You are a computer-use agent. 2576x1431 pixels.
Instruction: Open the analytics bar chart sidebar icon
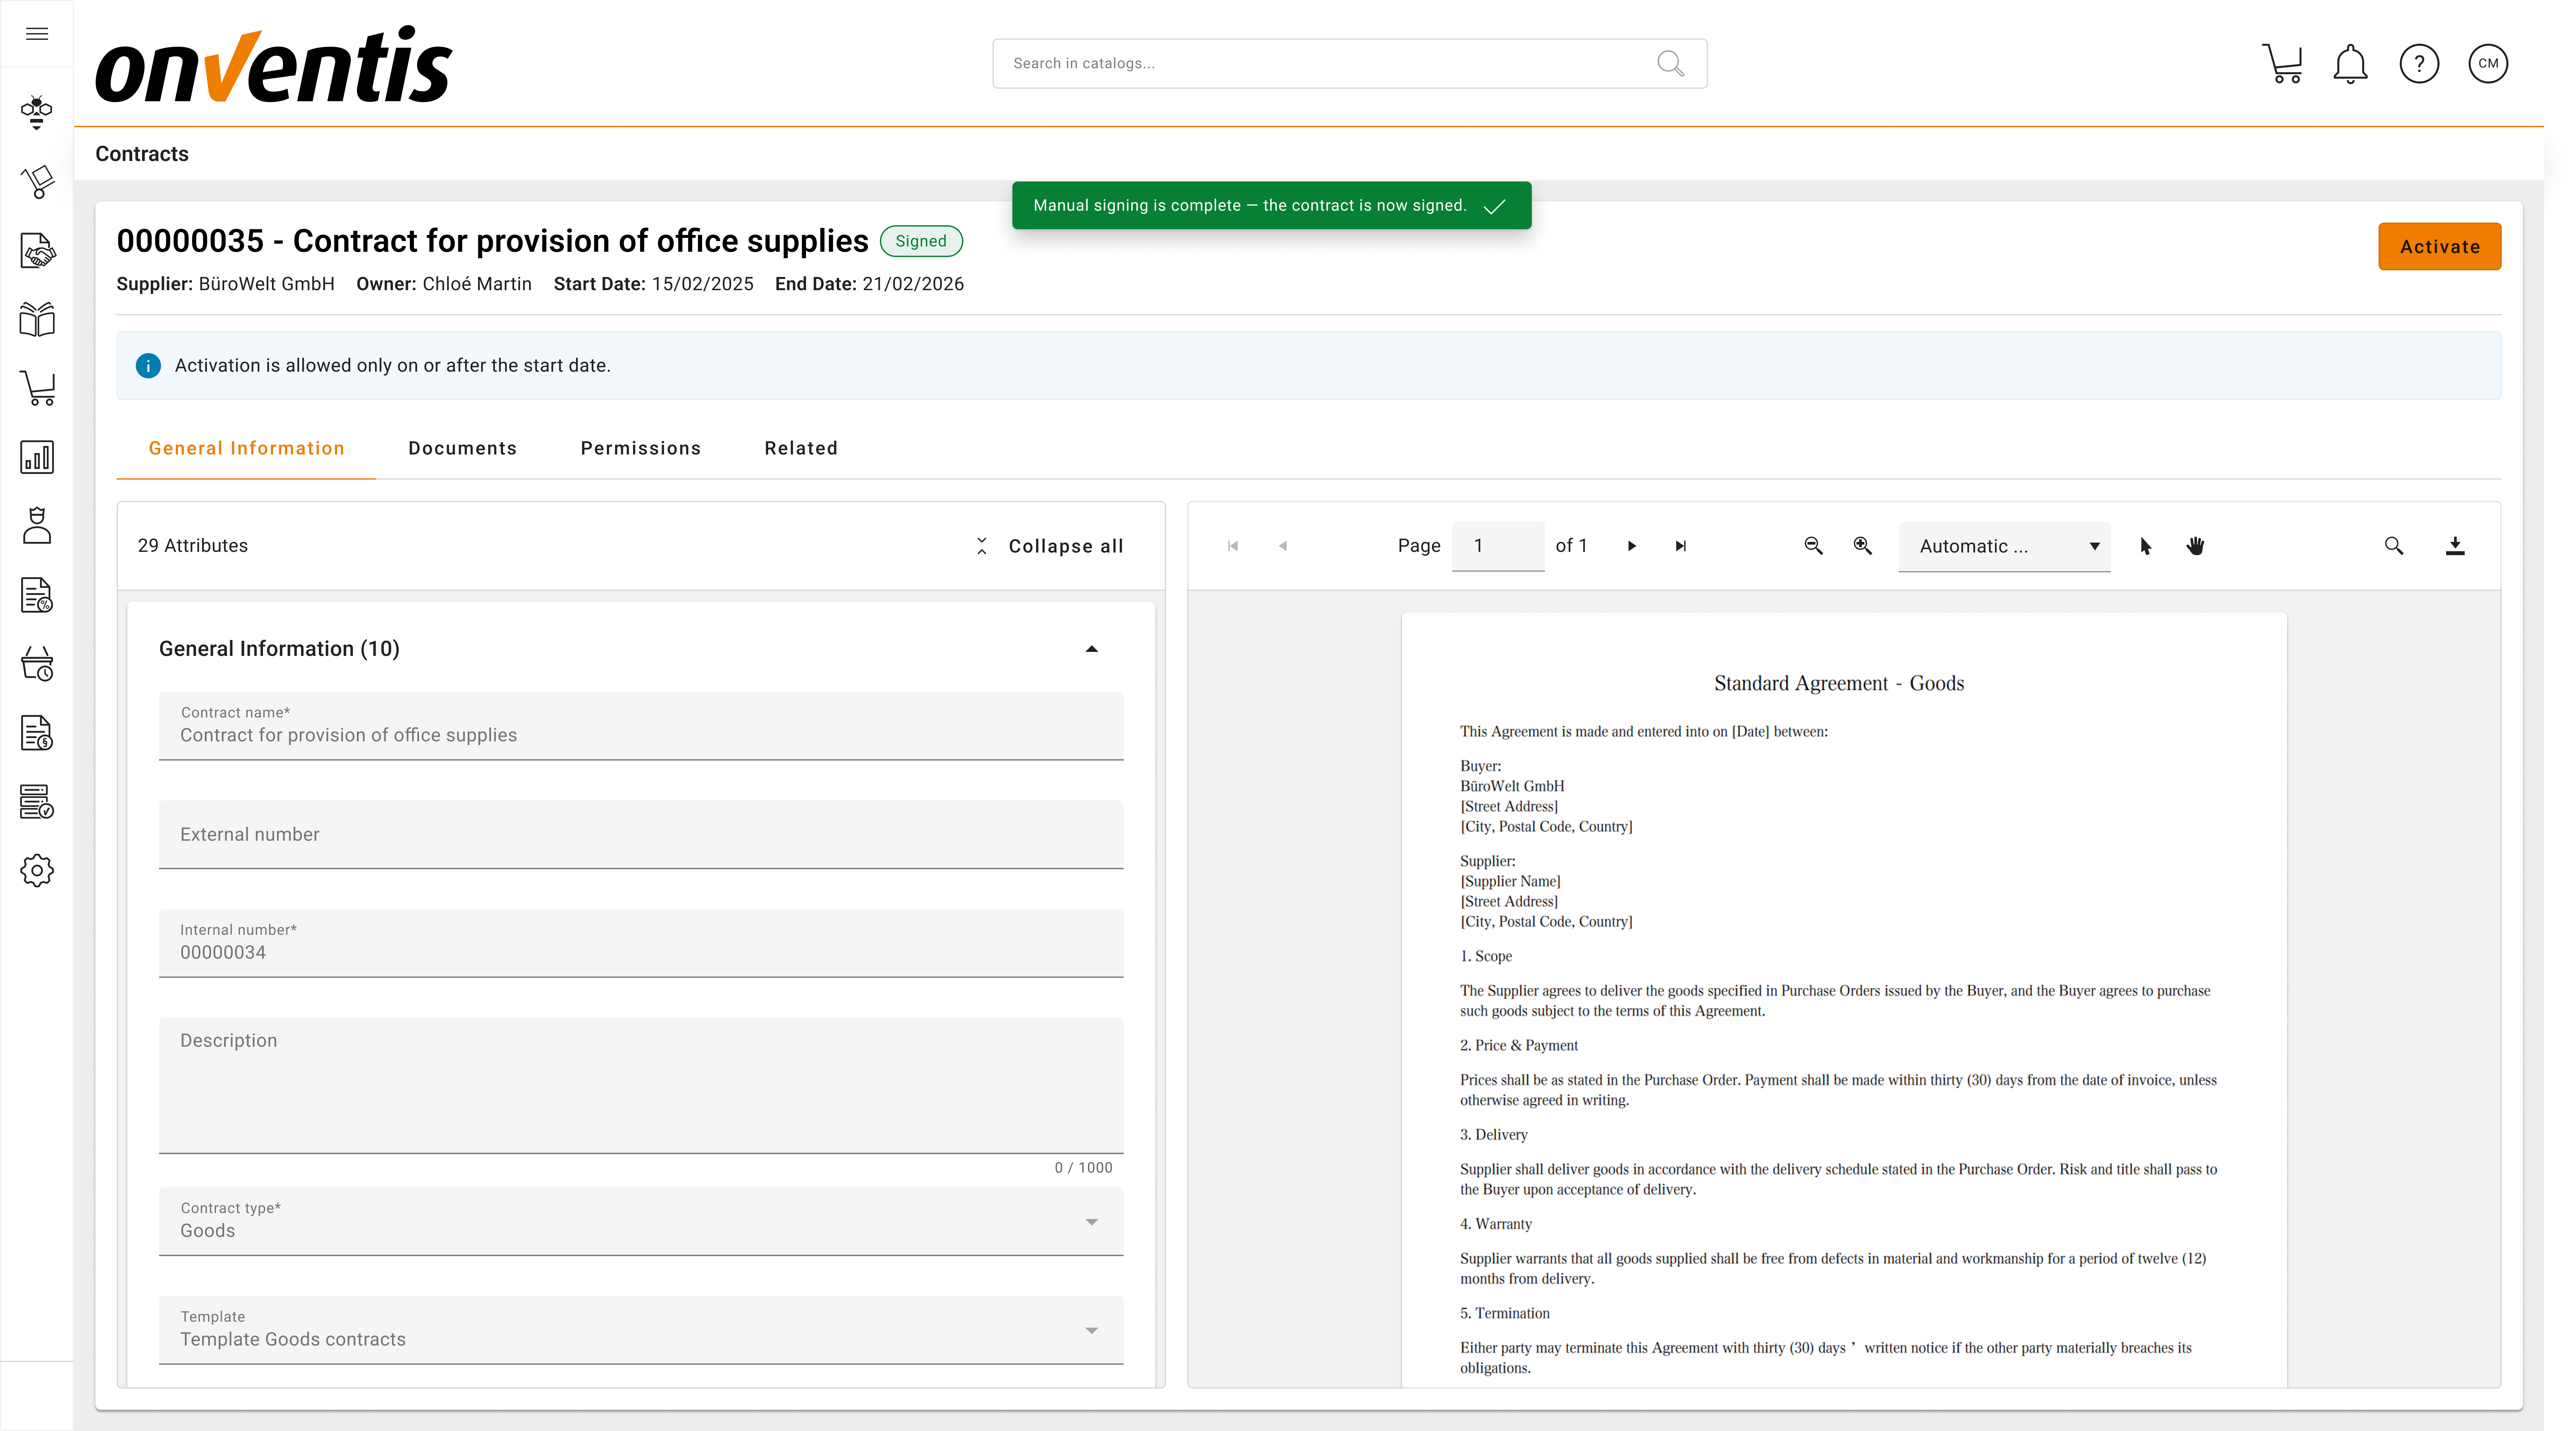point(37,457)
